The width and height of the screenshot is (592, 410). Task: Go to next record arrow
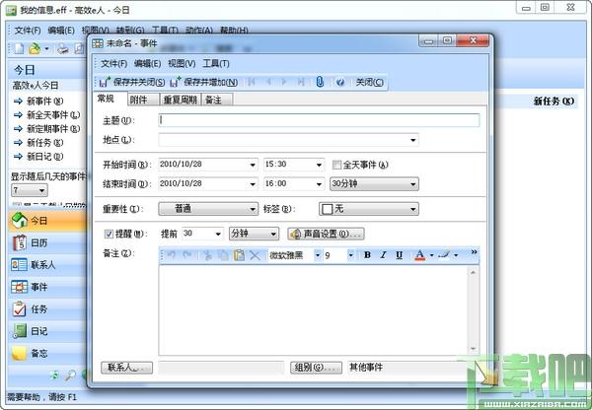284,82
